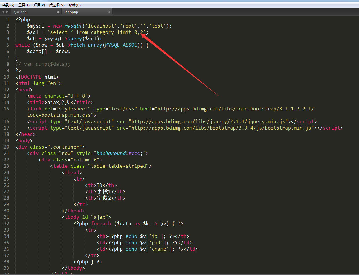Screen dimensions: 359x275
Task: Click the ID header cell text
Action: coord(99,185)
